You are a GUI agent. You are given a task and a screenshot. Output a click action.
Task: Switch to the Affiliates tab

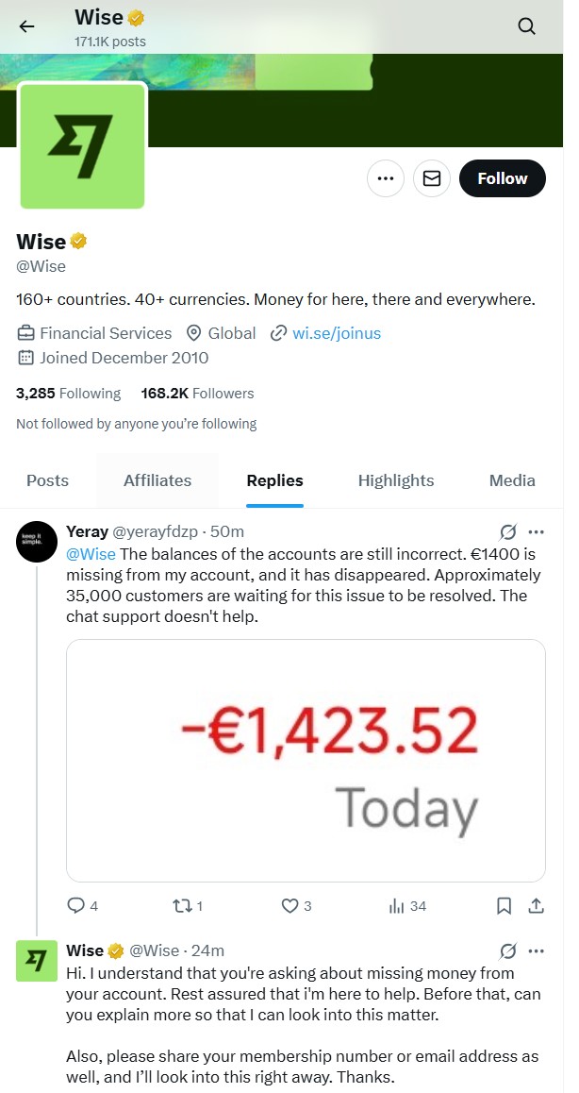157,480
